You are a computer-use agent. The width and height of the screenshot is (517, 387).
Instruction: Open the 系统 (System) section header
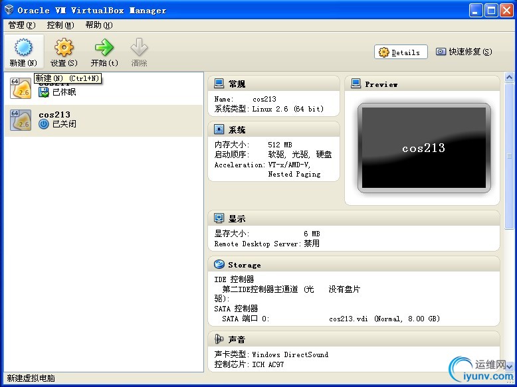tap(274, 129)
